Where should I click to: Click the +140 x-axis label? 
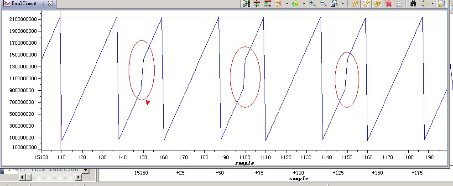(x=326, y=157)
